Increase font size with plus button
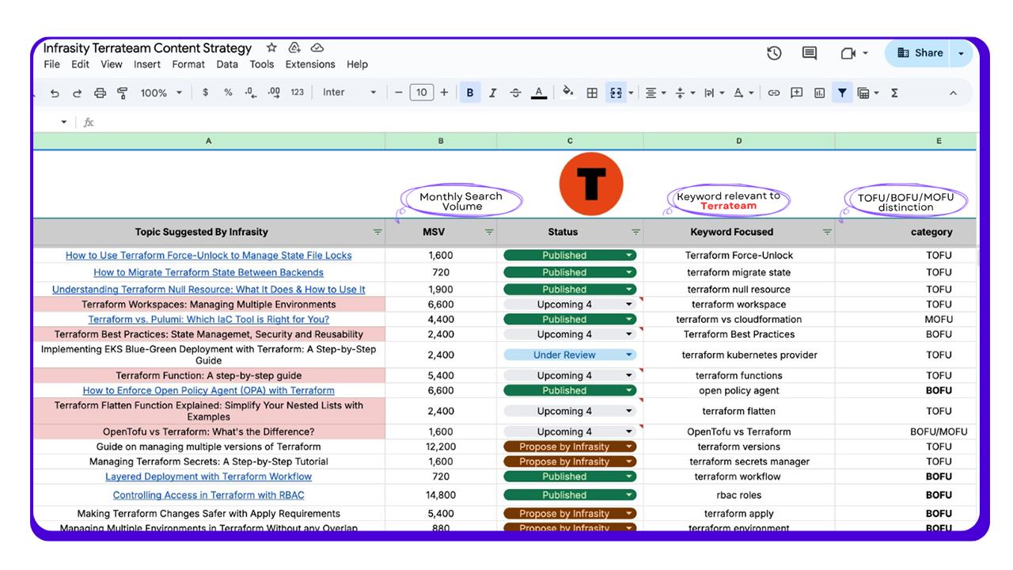1013x570 pixels. point(444,93)
